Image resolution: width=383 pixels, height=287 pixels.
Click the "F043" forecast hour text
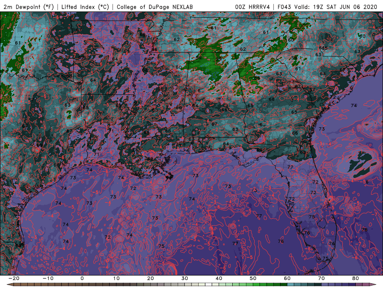[284, 7]
